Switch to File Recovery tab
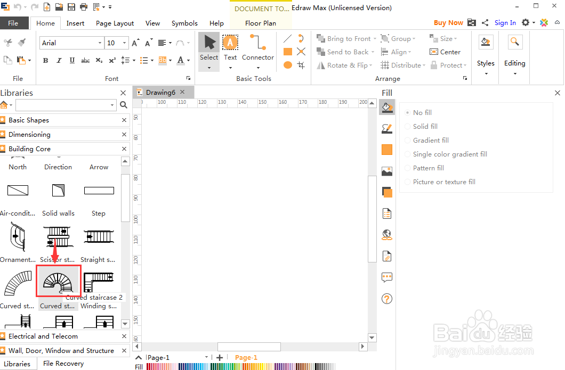The image size is (565, 370). pos(63,364)
